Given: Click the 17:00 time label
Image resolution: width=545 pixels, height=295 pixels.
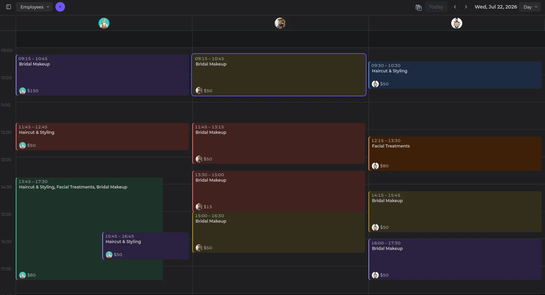Looking at the screenshot, I should 6,269.
